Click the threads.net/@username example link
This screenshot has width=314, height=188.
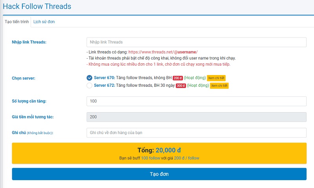tap(163, 52)
